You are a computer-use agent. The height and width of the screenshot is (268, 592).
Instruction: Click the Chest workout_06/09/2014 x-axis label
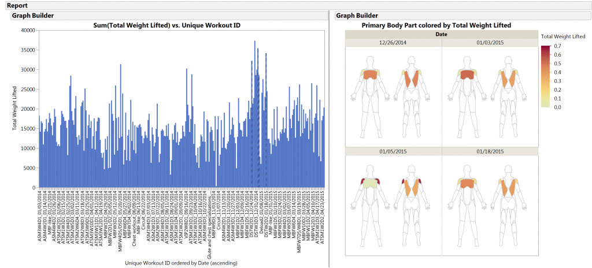click(x=134, y=218)
